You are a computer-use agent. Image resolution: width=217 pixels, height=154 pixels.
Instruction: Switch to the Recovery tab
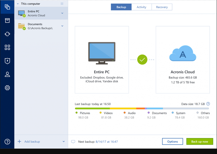tap(162, 7)
